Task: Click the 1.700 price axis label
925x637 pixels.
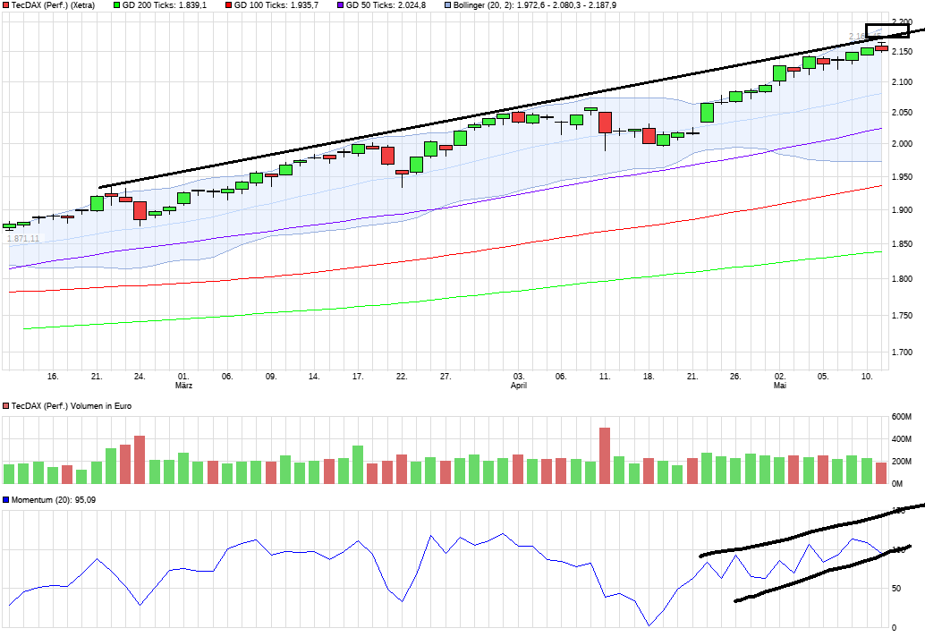Action: tap(903, 352)
